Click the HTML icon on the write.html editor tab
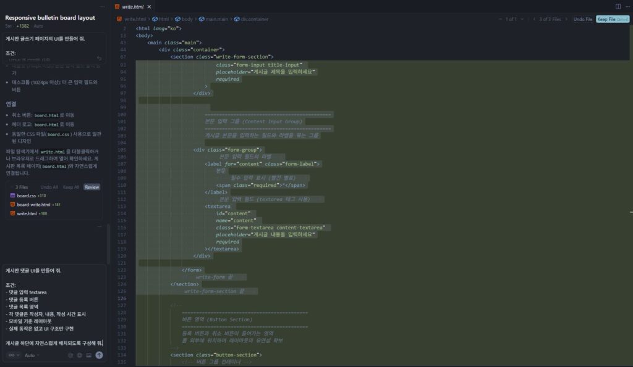 (x=117, y=7)
